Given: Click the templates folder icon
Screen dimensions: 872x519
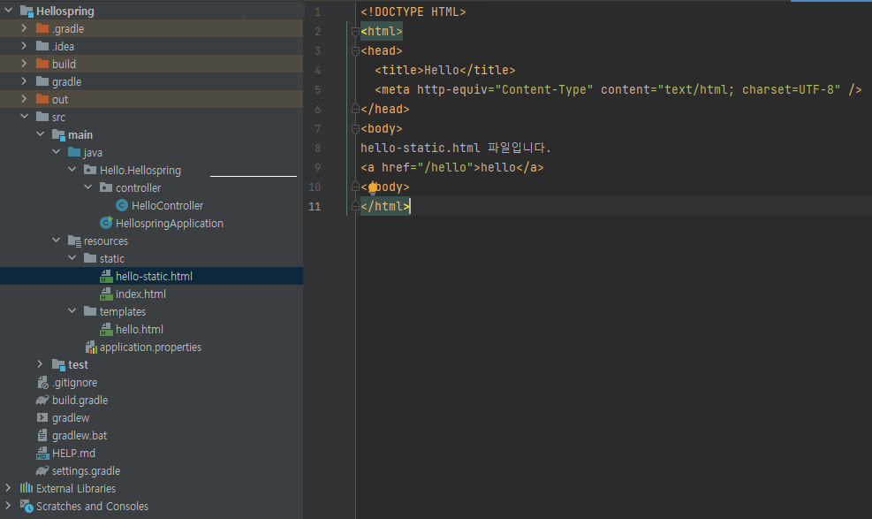Looking at the screenshot, I should pos(90,311).
